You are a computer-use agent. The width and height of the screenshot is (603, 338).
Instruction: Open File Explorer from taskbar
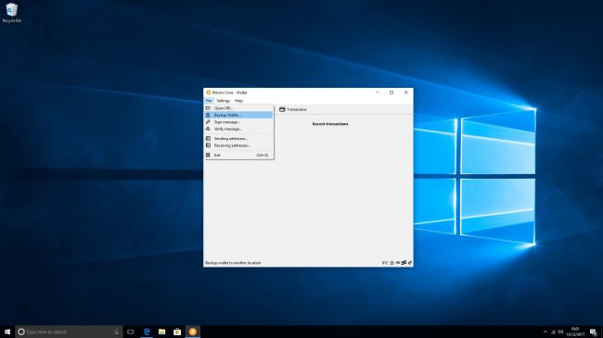(162, 332)
